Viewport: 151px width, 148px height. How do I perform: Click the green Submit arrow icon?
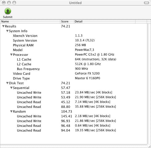pos(8,11)
